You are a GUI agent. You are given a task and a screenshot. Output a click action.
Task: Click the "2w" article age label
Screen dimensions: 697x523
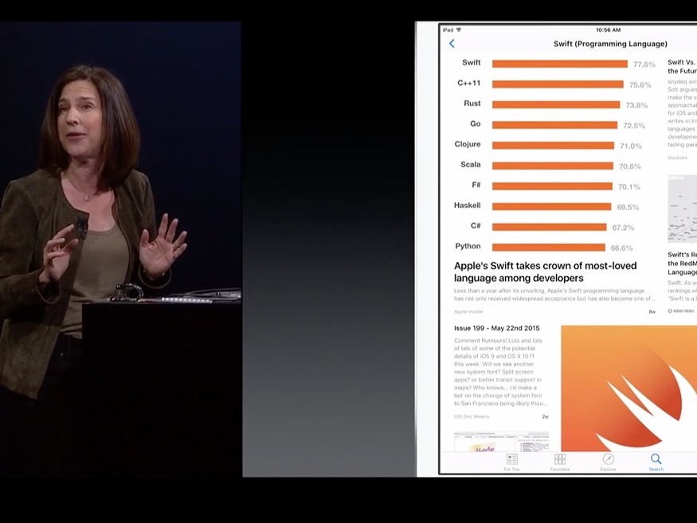pos(545,416)
